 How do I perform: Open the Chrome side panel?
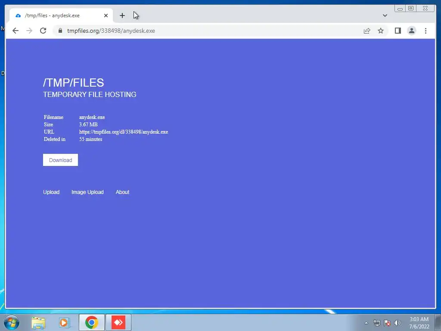click(x=398, y=31)
